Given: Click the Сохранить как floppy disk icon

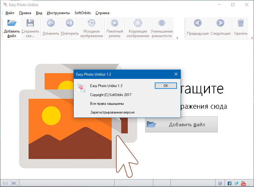Looking at the screenshot, I should pyautogui.click(x=30, y=23).
